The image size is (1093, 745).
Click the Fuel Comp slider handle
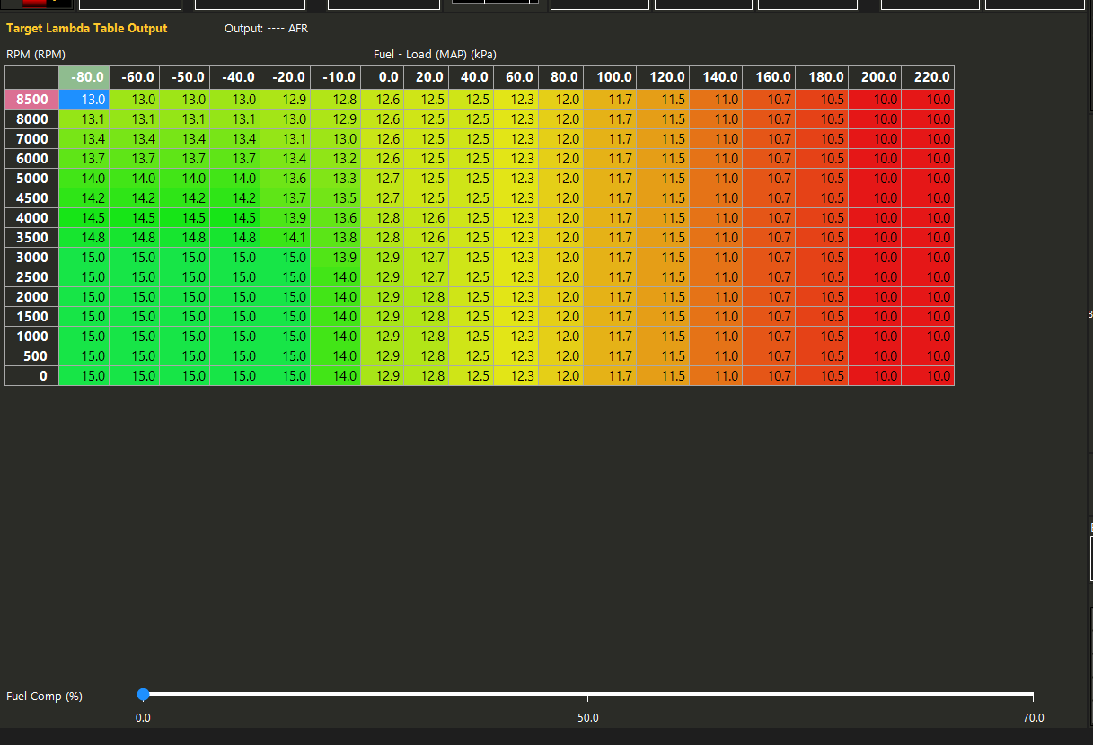(x=143, y=694)
